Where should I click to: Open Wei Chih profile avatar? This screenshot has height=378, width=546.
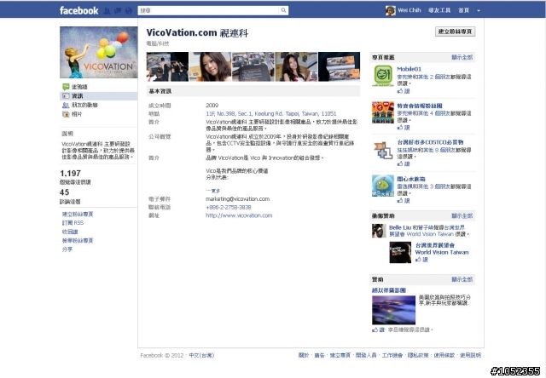coord(391,10)
